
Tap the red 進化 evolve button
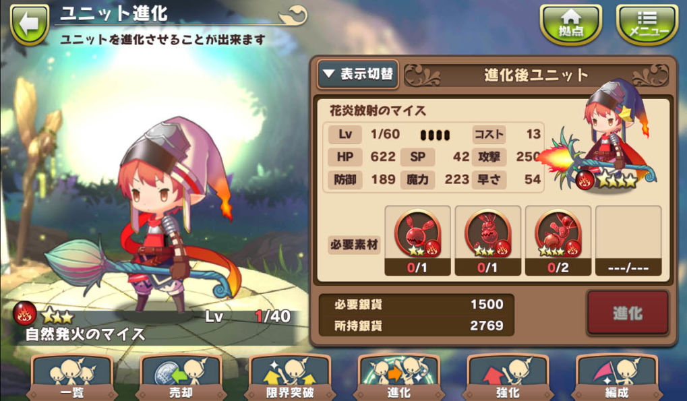[628, 313]
